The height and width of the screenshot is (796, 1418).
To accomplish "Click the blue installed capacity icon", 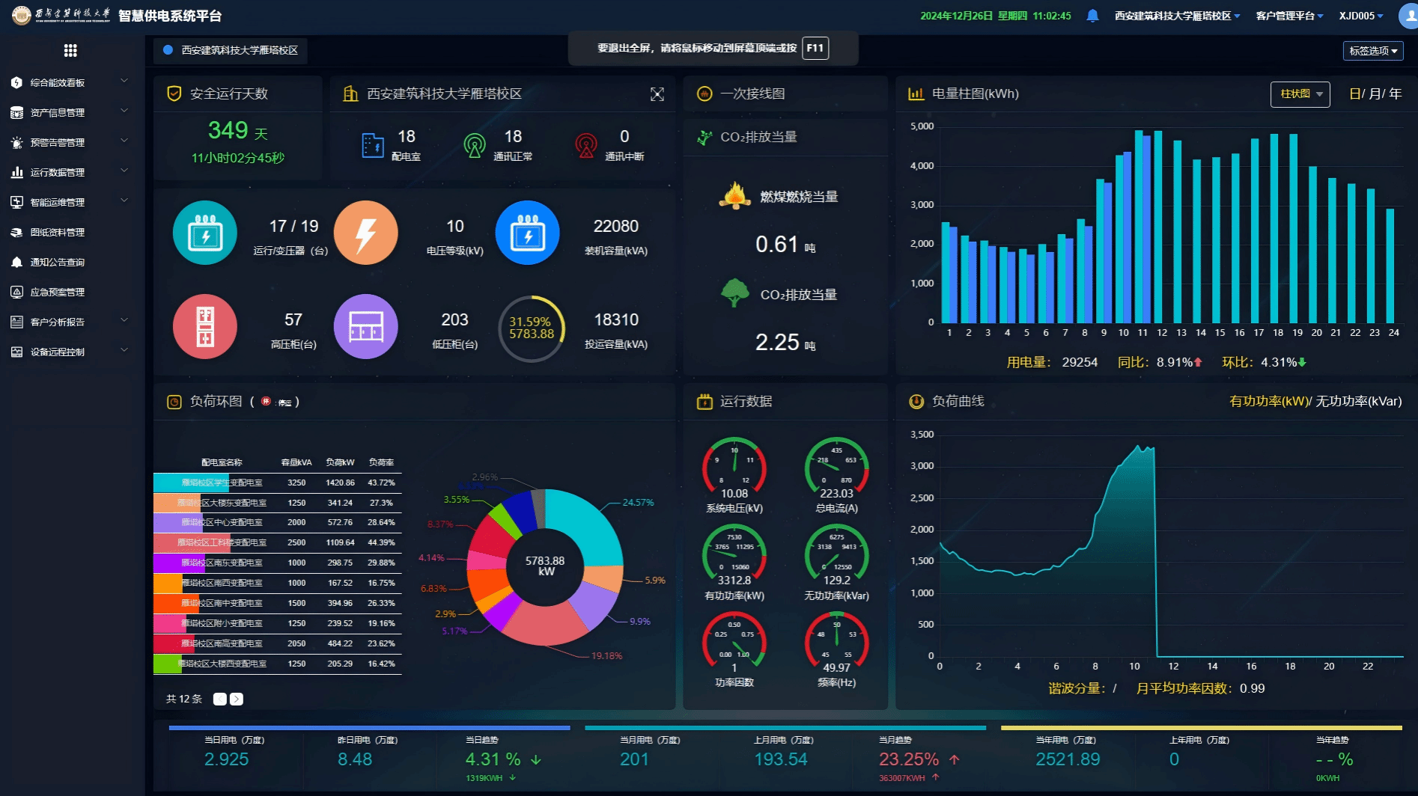I will (527, 233).
